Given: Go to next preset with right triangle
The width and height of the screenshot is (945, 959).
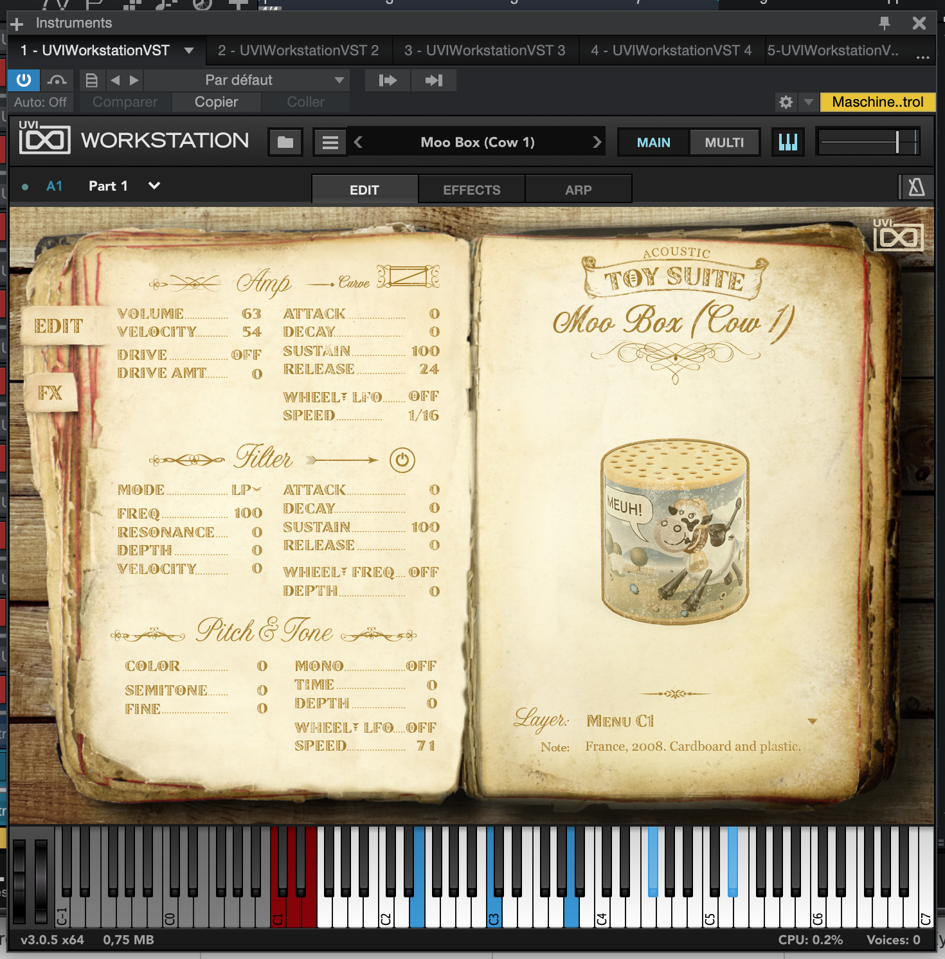Looking at the screenshot, I should pos(134,80).
